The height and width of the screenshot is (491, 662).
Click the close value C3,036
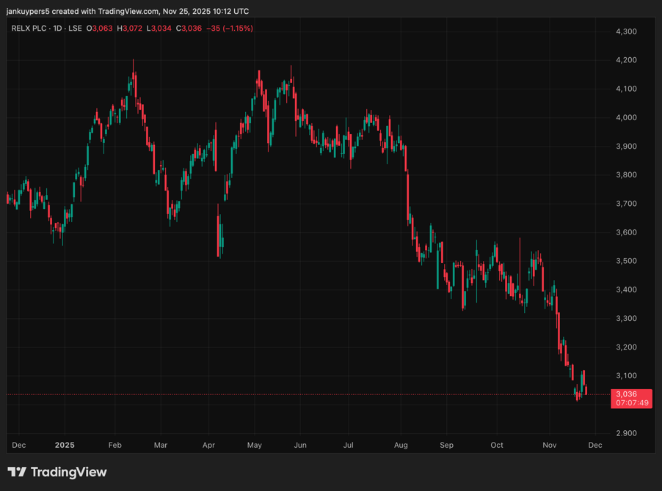click(x=189, y=29)
